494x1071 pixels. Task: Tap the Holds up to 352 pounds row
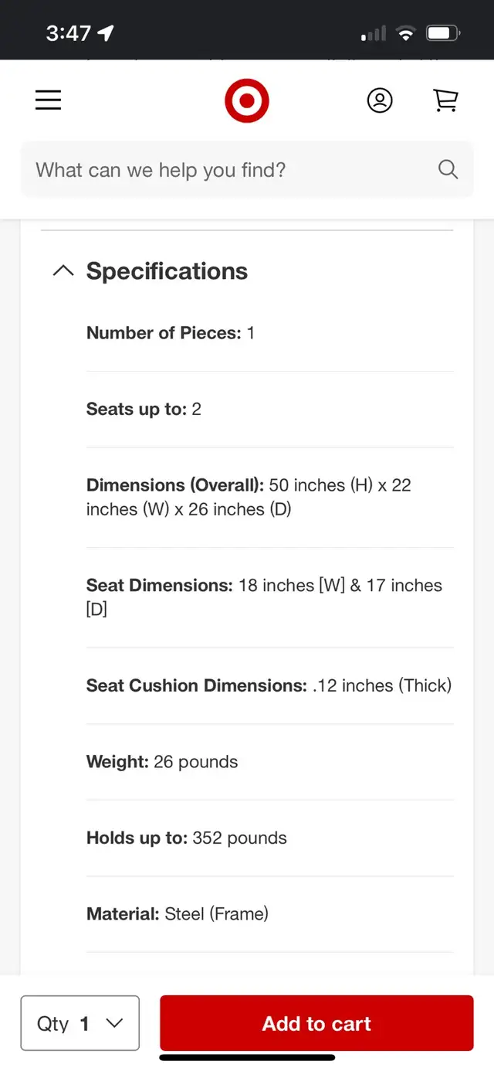coord(187,838)
